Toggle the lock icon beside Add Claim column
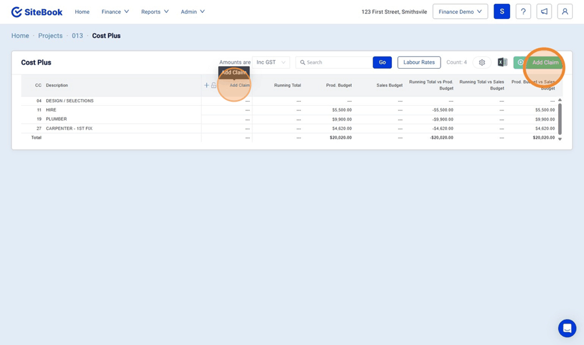Viewport: 584px width, 345px height. pyautogui.click(x=214, y=86)
